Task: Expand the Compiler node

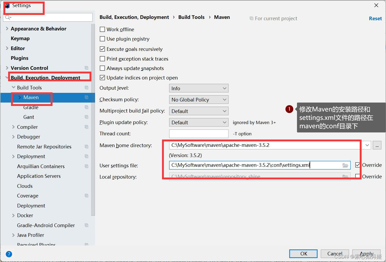Action: [13, 127]
